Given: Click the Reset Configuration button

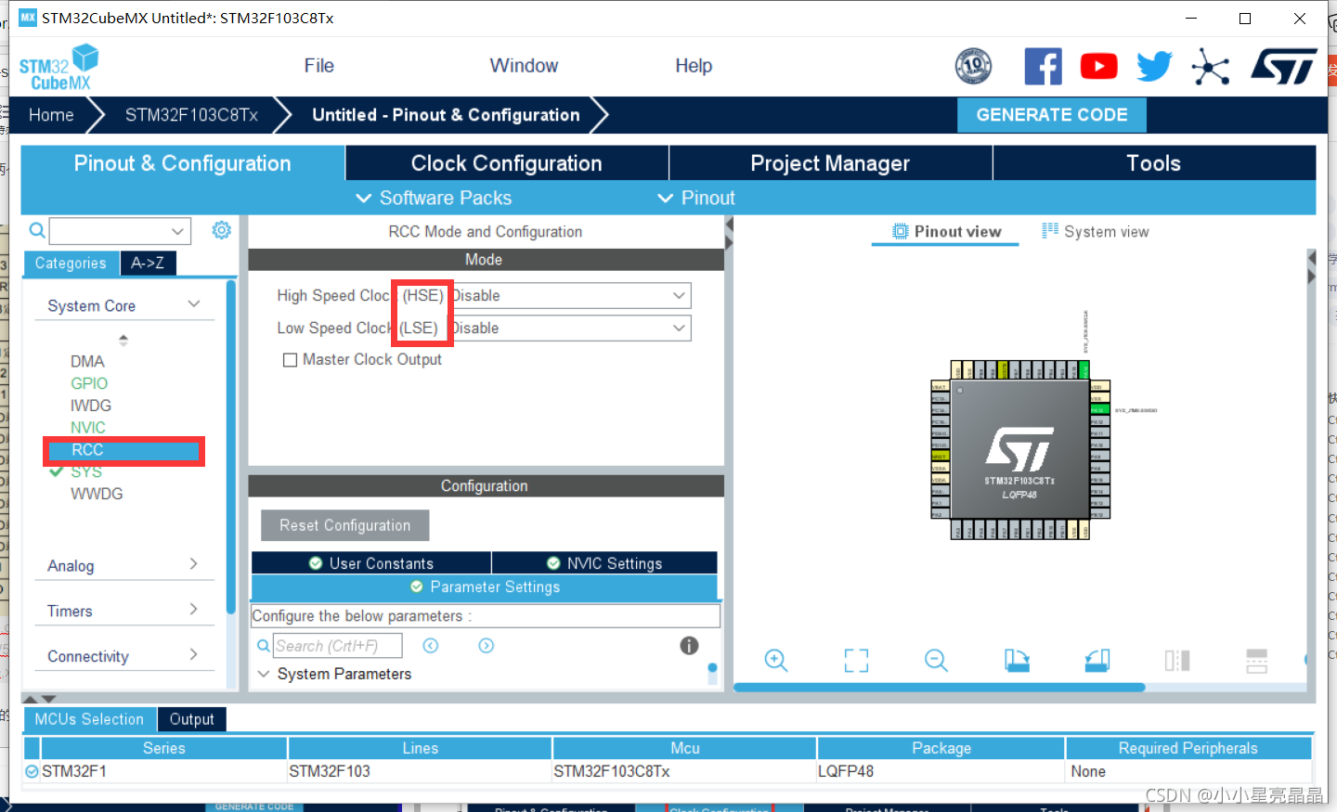Looking at the screenshot, I should (345, 525).
